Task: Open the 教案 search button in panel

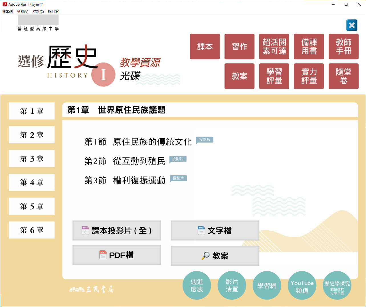Action: [x=215, y=256]
